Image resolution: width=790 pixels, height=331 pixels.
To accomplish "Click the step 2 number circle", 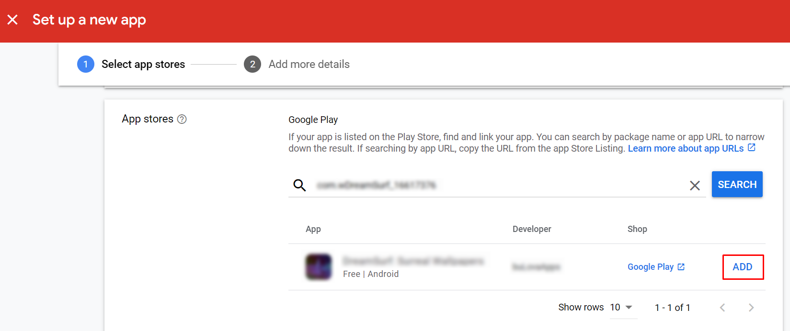I will [x=252, y=64].
